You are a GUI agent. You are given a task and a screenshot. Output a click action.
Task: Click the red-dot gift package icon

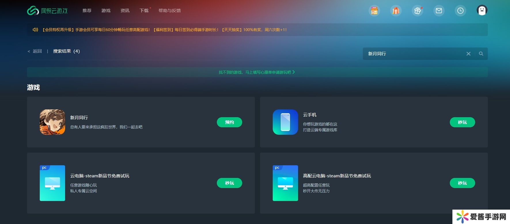click(x=417, y=11)
